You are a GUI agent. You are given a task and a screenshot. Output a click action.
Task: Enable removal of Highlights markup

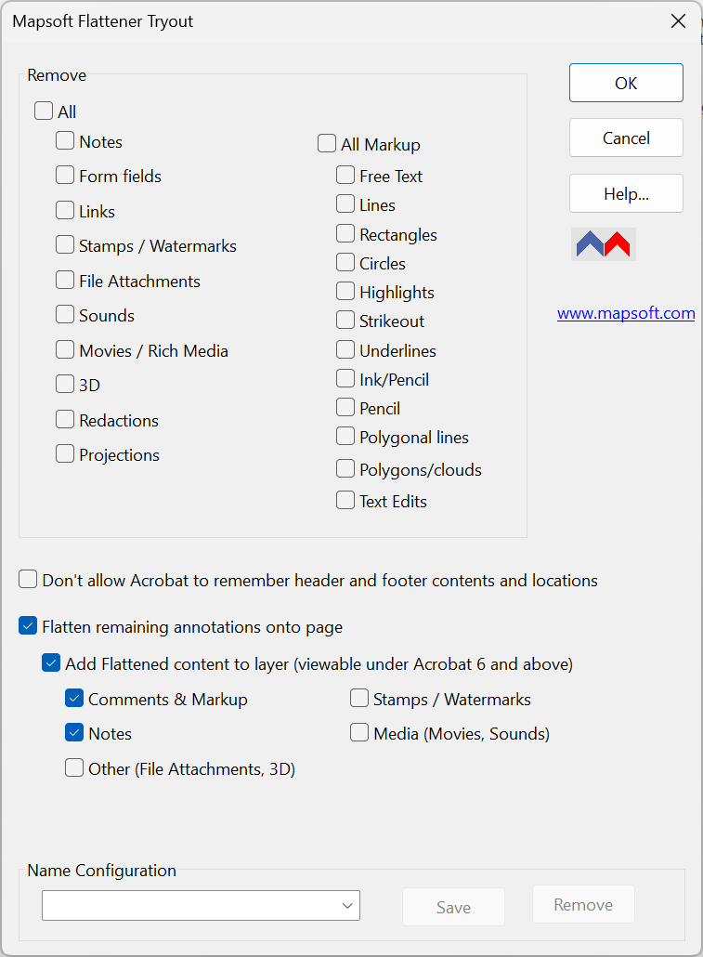(x=345, y=292)
